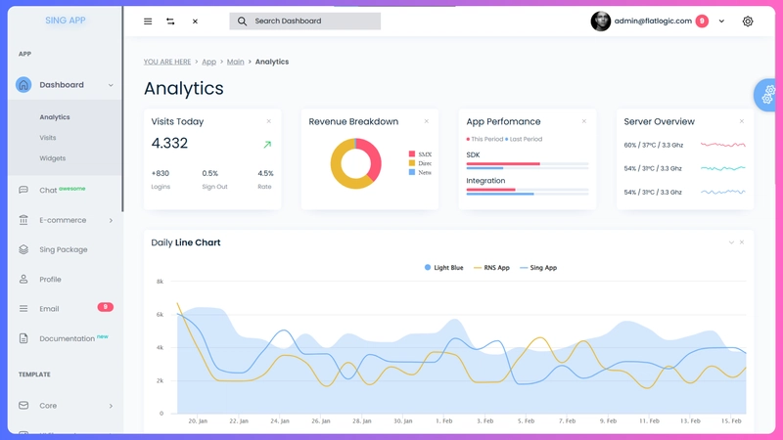The height and width of the screenshot is (440, 783).
Task: Open the admin account dropdown arrow
Action: (x=722, y=22)
